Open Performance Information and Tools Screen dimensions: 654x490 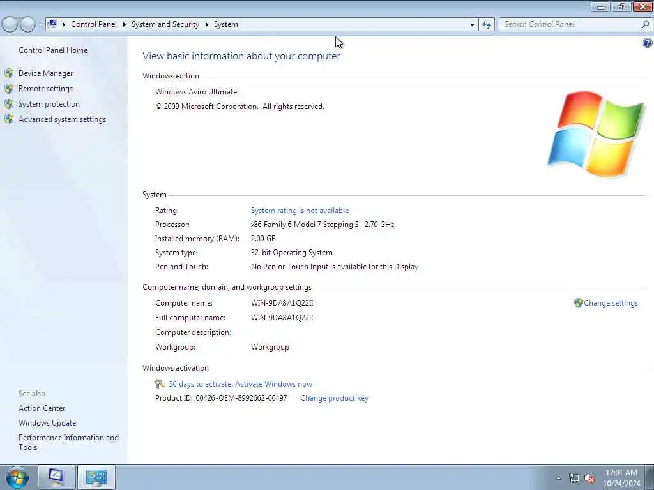tap(68, 442)
